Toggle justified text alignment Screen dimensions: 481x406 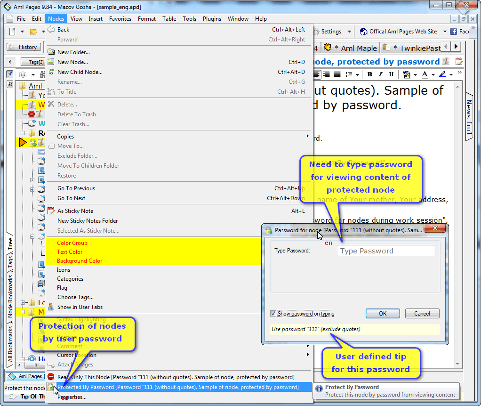[337, 74]
